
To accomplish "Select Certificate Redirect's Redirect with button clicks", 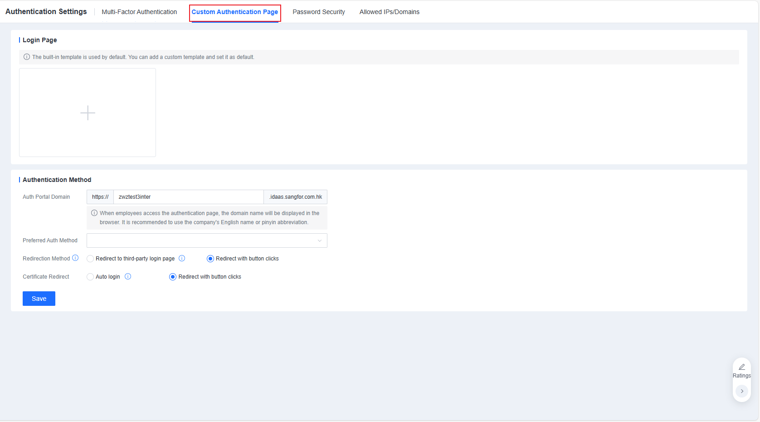I will 173,277.
